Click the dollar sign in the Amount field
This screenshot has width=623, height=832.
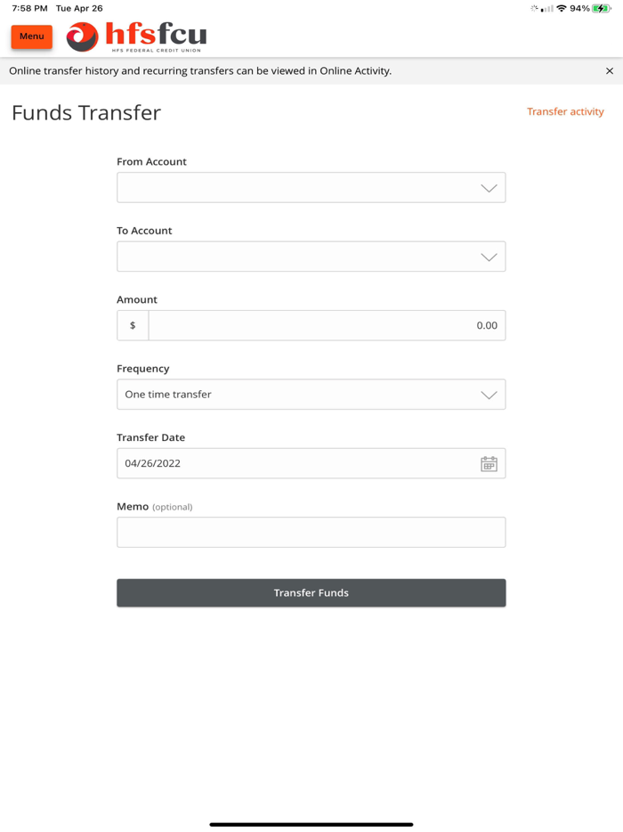[132, 325]
